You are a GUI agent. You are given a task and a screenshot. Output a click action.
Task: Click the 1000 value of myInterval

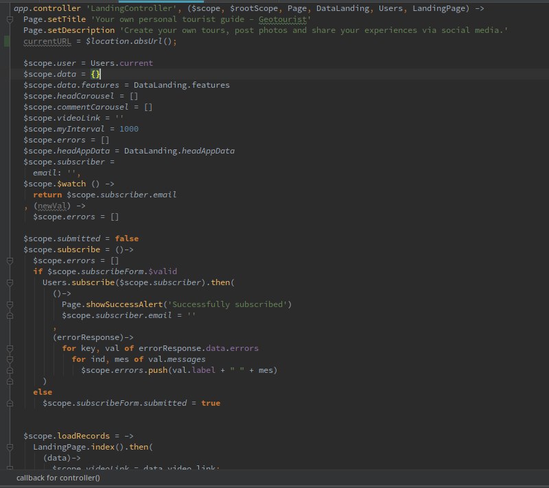tap(128, 129)
